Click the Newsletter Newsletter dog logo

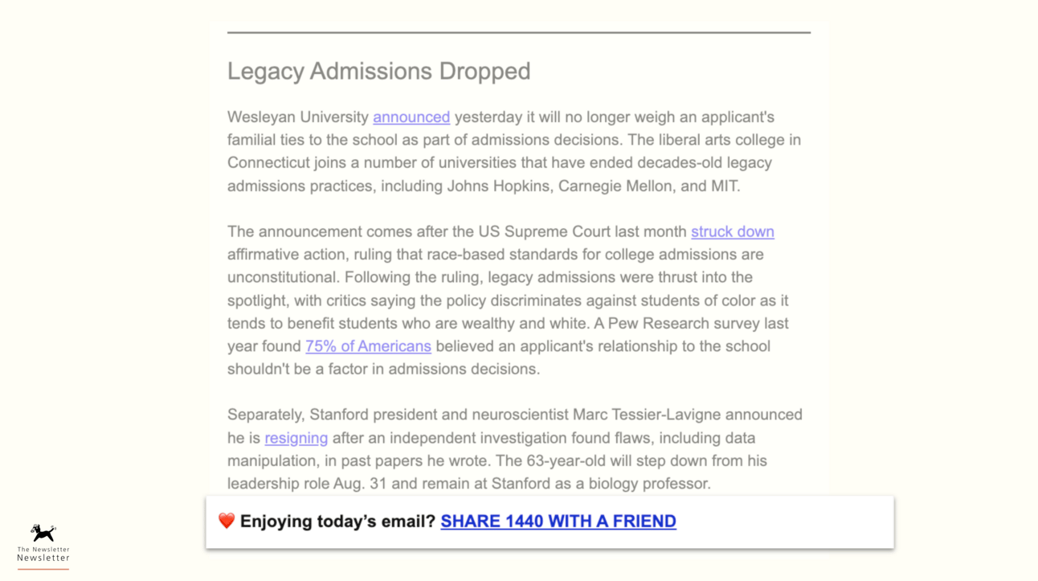click(x=43, y=533)
